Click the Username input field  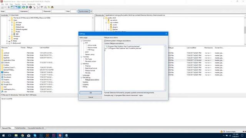tap(35, 11)
